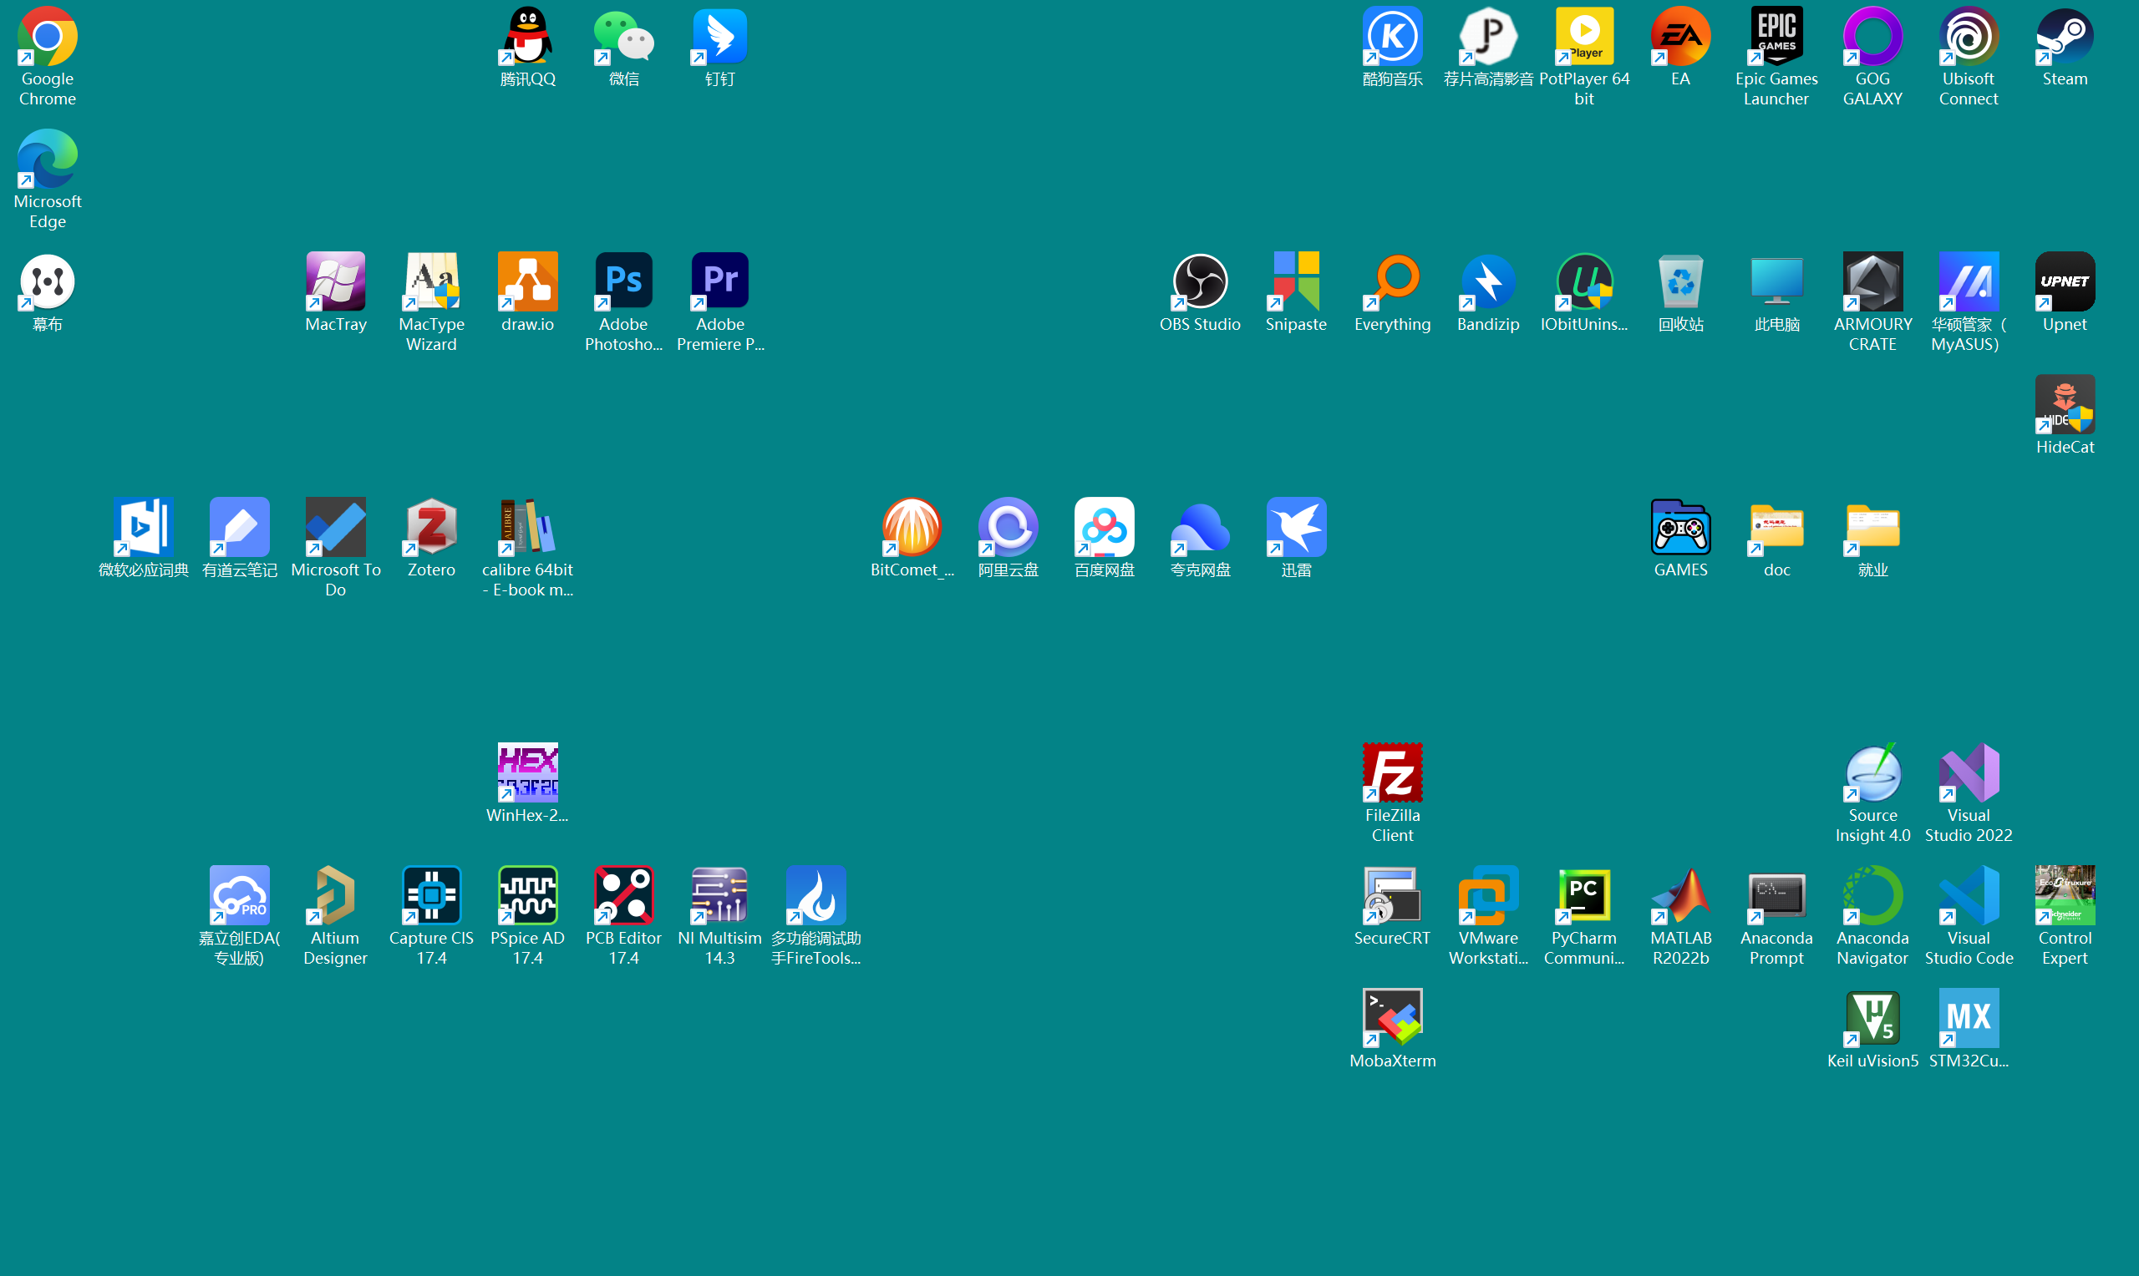Click the 夸克网盘 cloud icon
The width and height of the screenshot is (2139, 1276).
[1200, 527]
